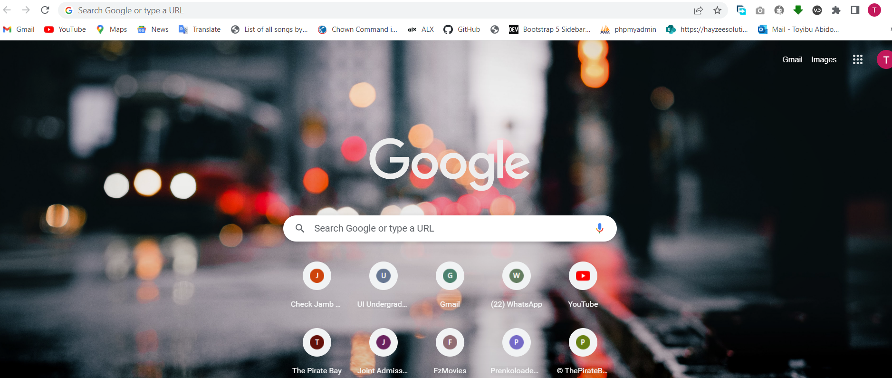Open the YouTube shortcut tile
Image resolution: width=892 pixels, height=378 pixels.
point(583,285)
